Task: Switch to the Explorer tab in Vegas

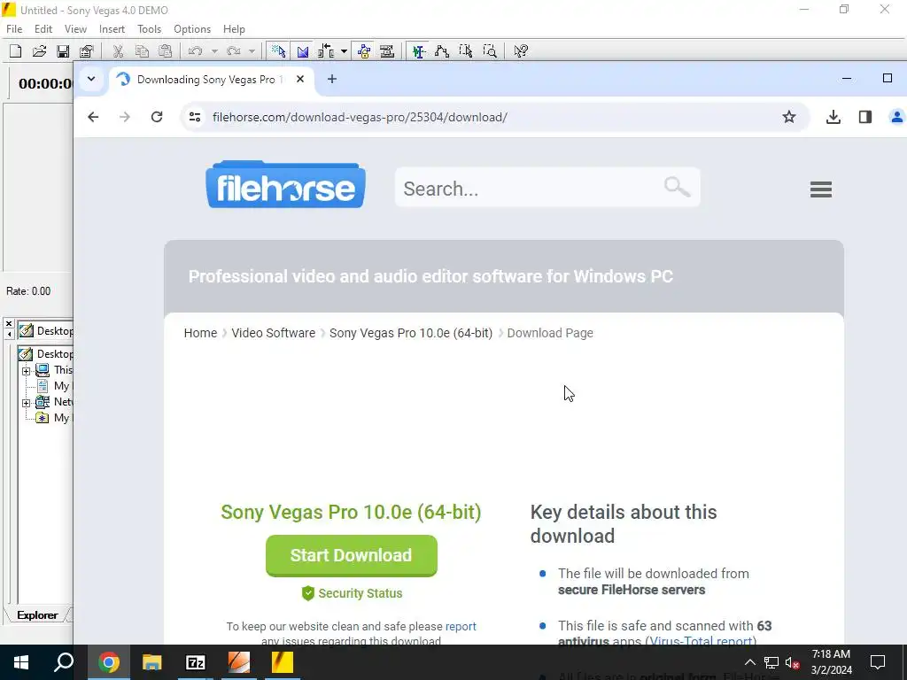Action: click(37, 615)
